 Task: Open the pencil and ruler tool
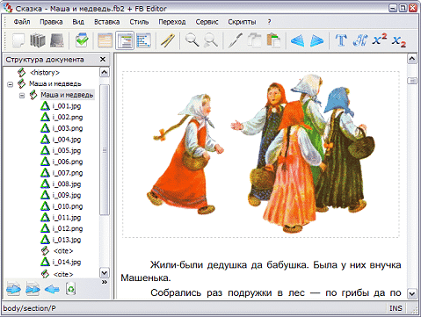tap(168, 40)
